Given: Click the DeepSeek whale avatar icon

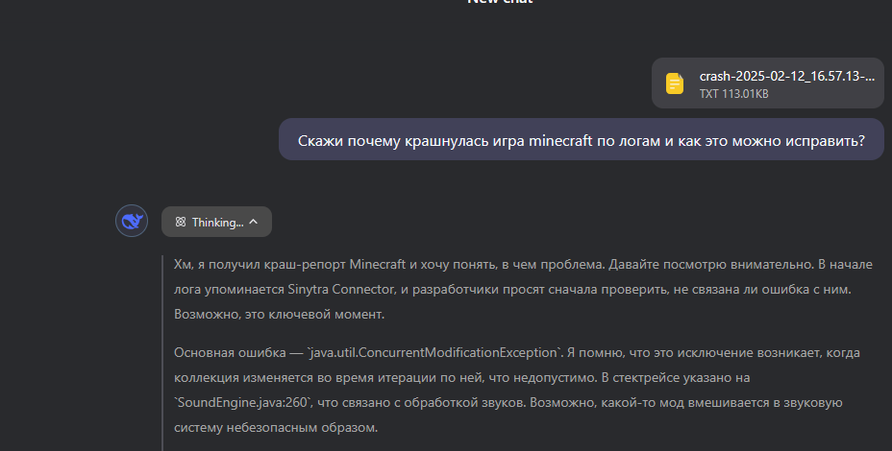Looking at the screenshot, I should [x=132, y=221].
